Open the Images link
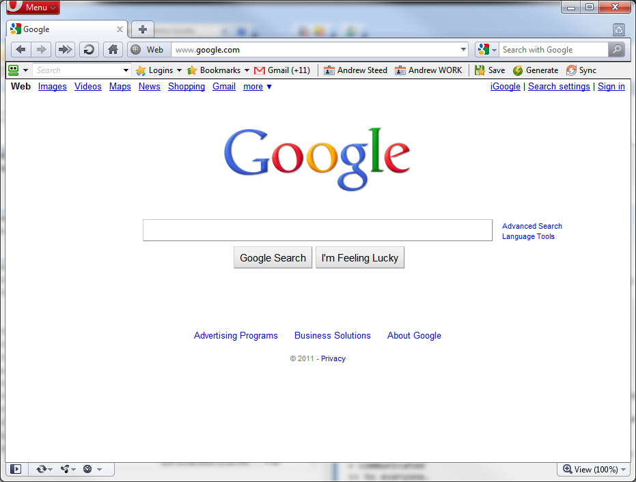Viewport: 636px width, 482px height. [53, 86]
